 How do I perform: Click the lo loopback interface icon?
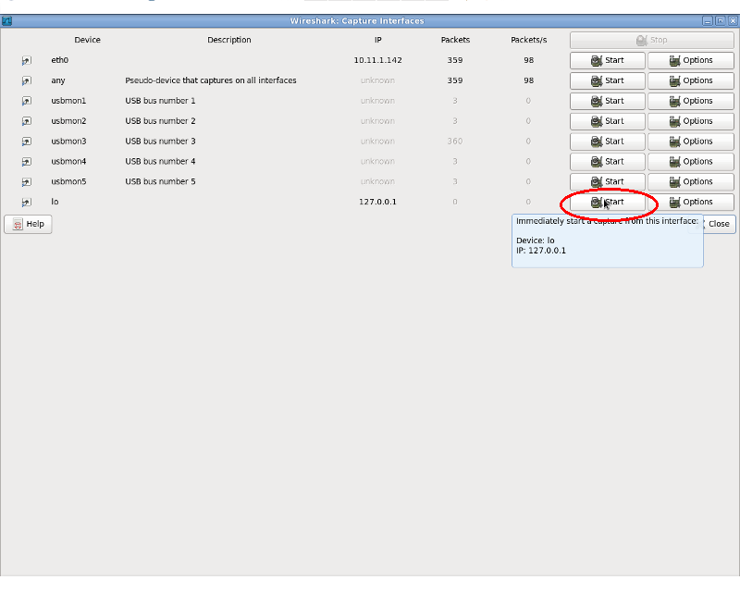26,202
